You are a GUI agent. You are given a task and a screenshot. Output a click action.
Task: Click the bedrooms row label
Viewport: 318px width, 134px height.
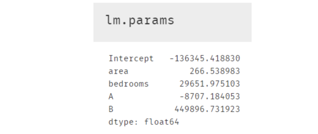point(128,84)
